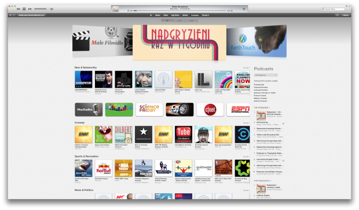The width and height of the screenshot is (359, 210).
Task: Open the iTunes U store tab
Action: coord(206,15)
